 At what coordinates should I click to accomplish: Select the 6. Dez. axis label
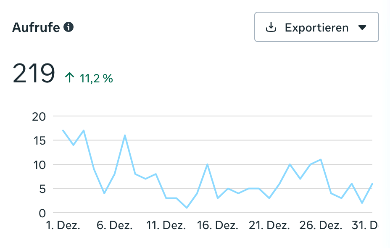(115, 226)
